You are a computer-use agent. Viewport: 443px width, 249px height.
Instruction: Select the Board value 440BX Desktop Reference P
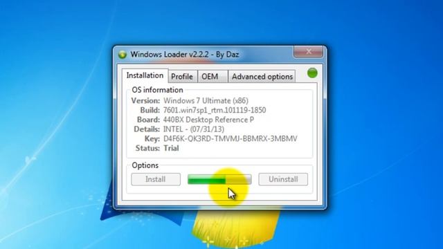tap(208, 120)
